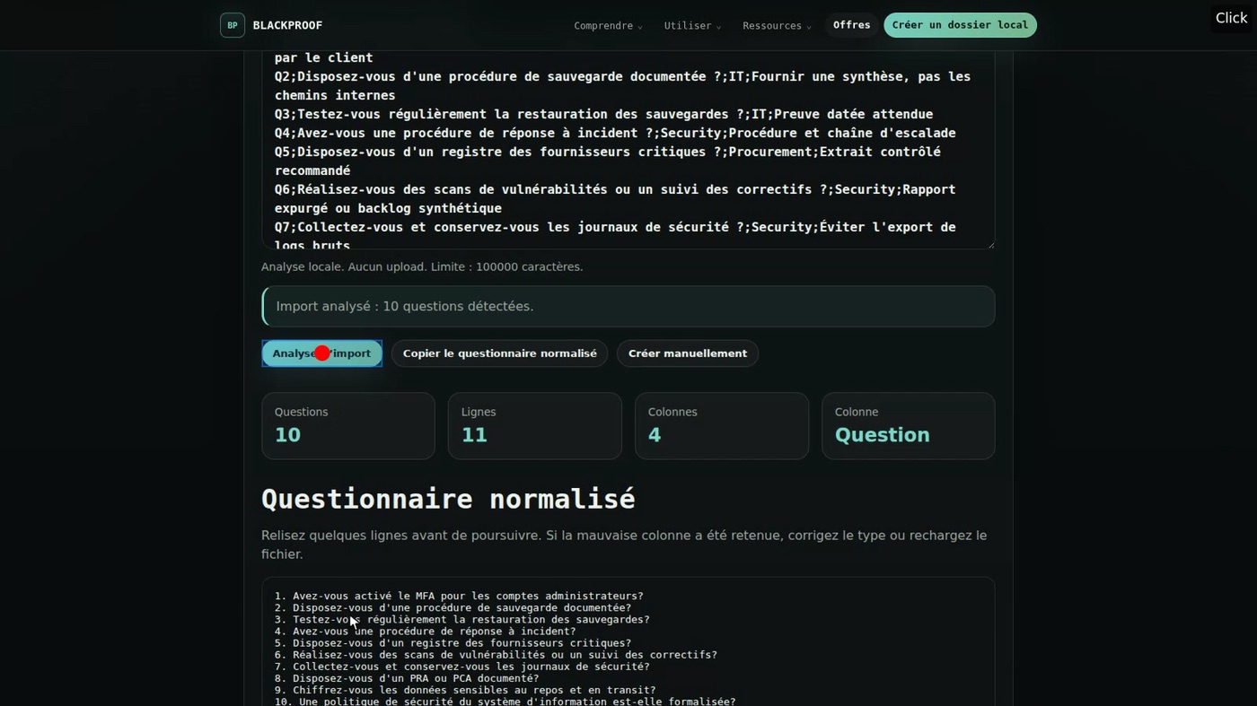The height and width of the screenshot is (706, 1257).
Task: Click line Q6 about scans de vulnérabilités
Action: tap(615, 198)
